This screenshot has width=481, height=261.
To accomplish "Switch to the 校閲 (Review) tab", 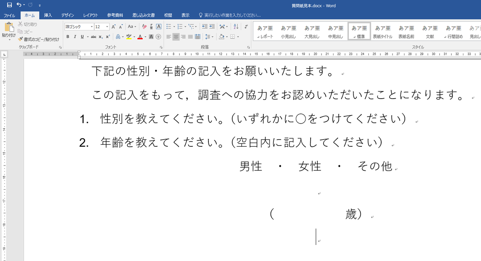I will tap(168, 15).
